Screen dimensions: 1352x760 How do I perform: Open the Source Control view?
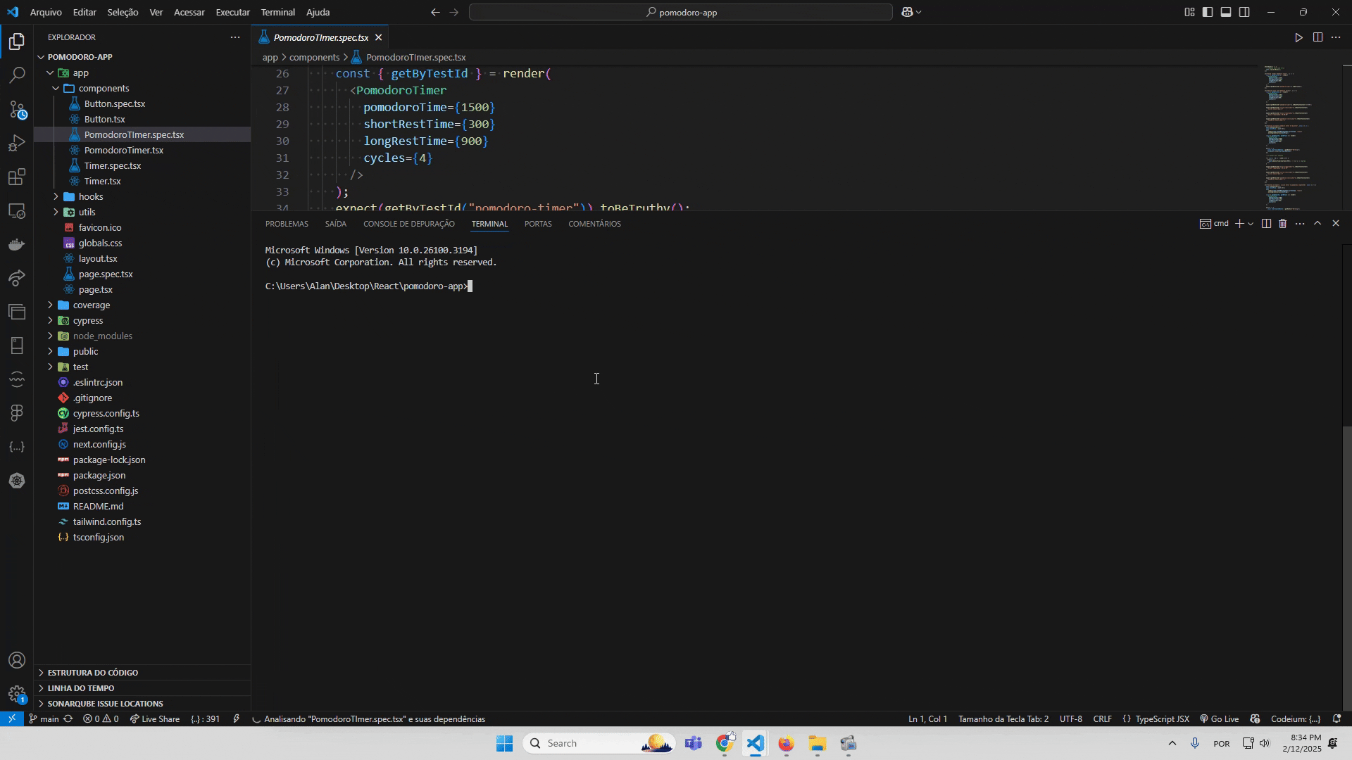click(x=17, y=109)
